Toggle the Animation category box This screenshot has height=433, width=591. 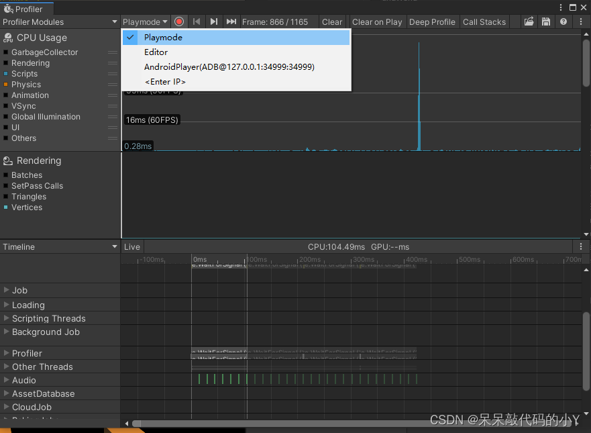tap(5, 95)
